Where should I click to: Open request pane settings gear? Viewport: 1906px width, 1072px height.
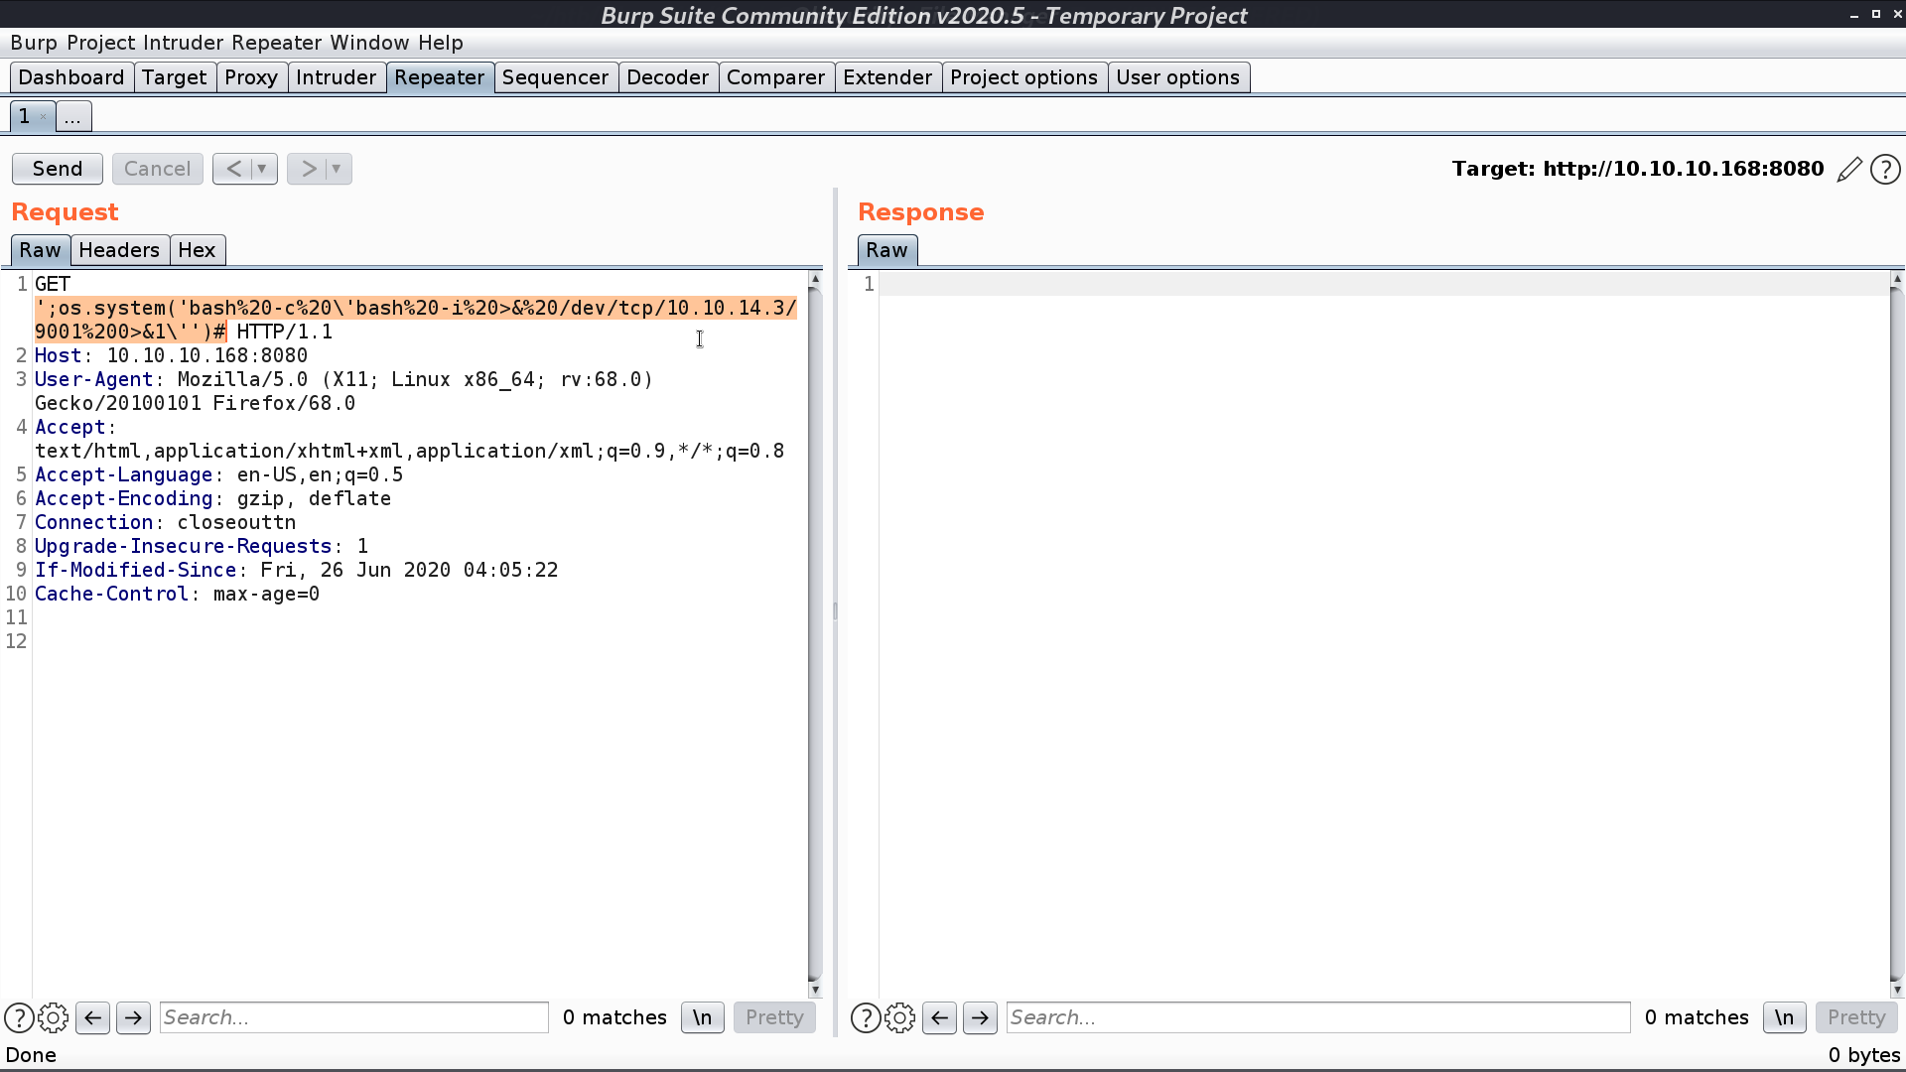pyautogui.click(x=54, y=1017)
